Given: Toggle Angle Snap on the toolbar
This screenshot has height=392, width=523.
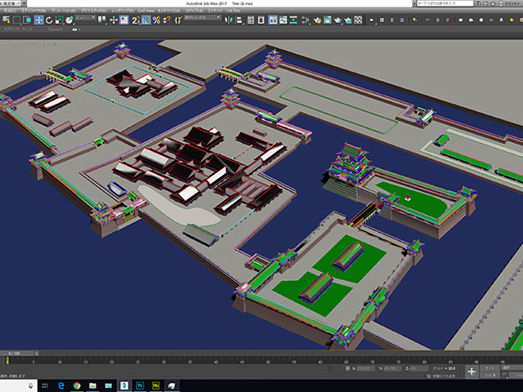Looking at the screenshot, I should 145,20.
